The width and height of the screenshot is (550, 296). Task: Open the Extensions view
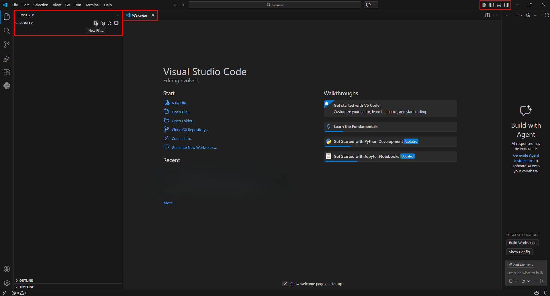[x=7, y=72]
